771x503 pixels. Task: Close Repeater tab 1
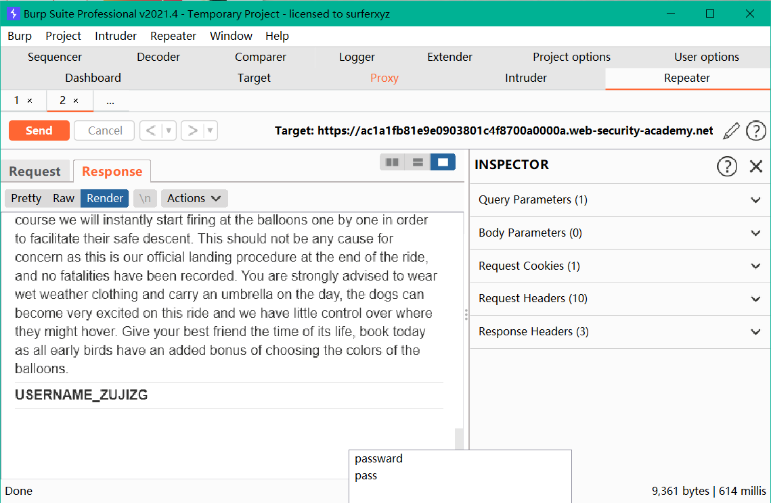click(30, 101)
